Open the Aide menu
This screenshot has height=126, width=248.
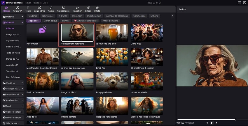[46, 3]
